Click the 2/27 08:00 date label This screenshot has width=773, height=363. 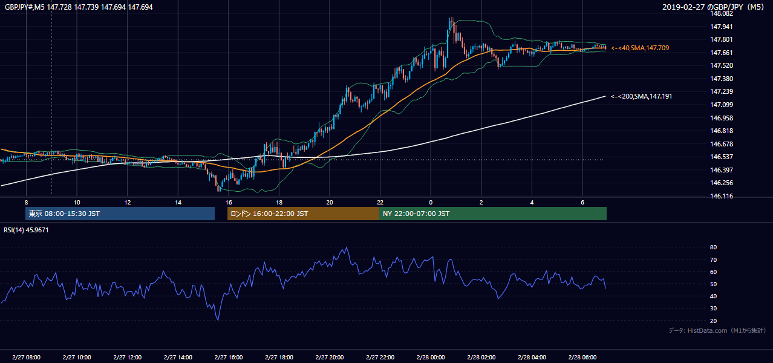tap(26, 358)
